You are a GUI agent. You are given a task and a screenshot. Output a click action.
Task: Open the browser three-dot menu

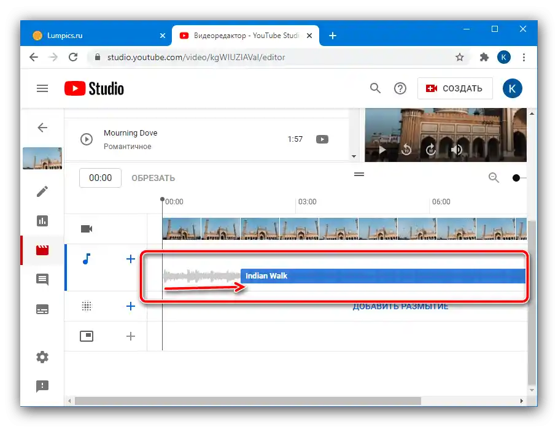[x=524, y=57]
